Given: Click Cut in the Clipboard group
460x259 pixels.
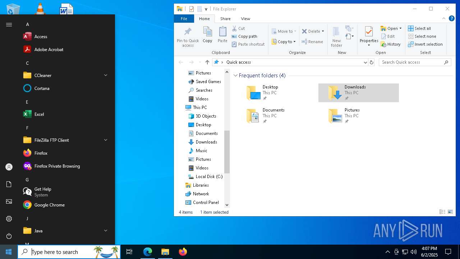Looking at the screenshot, I should [238, 28].
